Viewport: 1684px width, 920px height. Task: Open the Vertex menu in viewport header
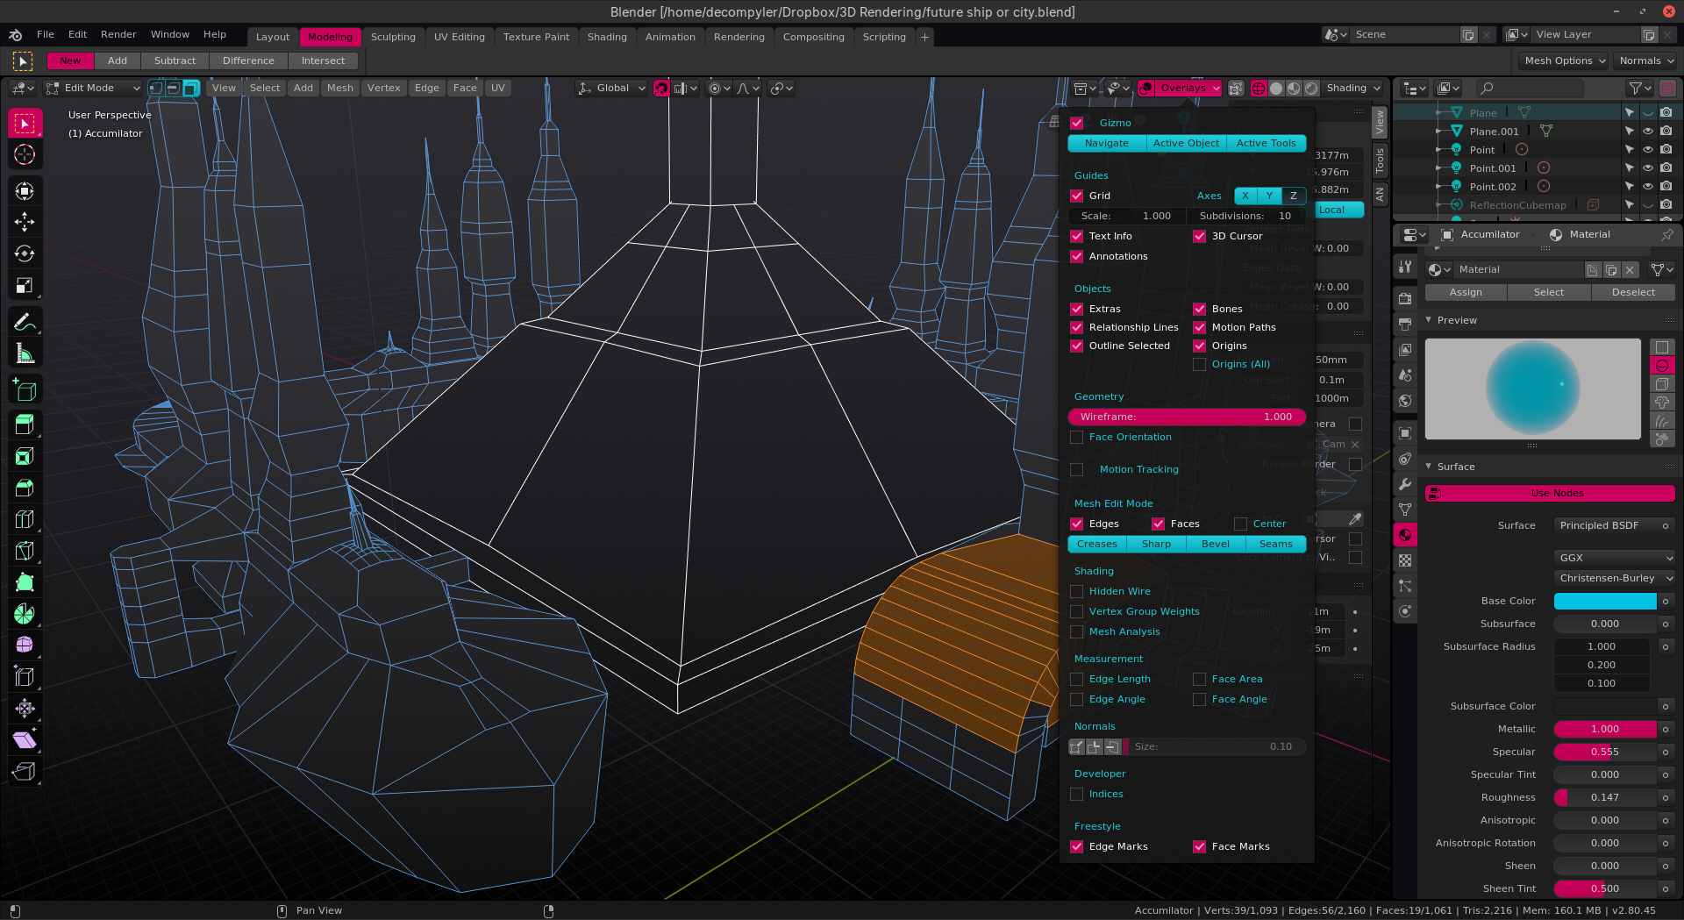point(383,89)
